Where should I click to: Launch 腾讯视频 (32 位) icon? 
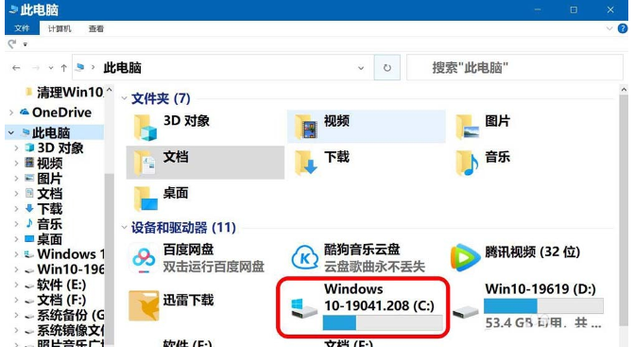coord(466,257)
